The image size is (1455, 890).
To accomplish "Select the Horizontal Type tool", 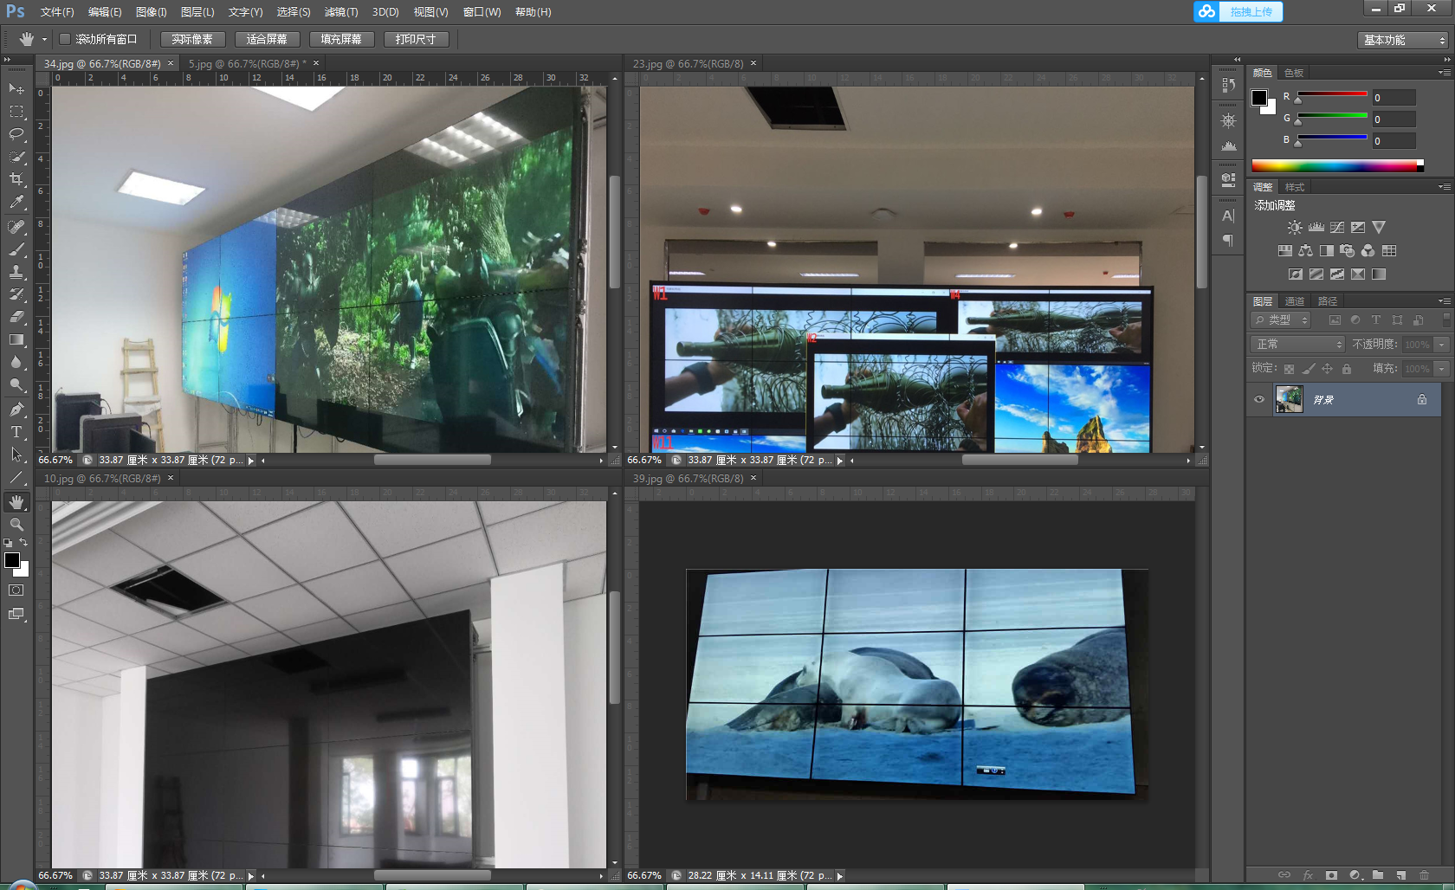I will pos(16,432).
